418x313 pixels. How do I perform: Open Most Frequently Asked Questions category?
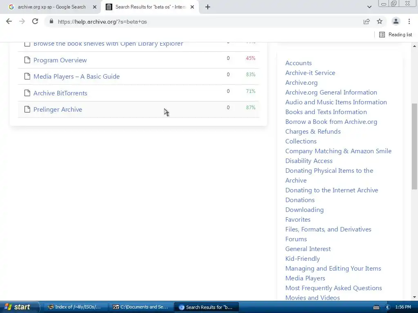click(334, 288)
